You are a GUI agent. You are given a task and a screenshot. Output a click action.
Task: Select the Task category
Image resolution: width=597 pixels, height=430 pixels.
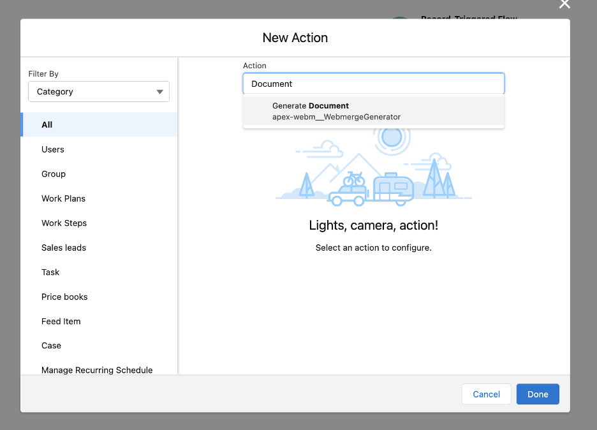50,272
